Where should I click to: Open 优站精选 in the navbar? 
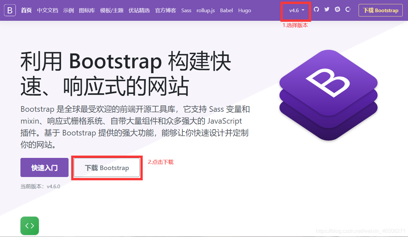139,11
